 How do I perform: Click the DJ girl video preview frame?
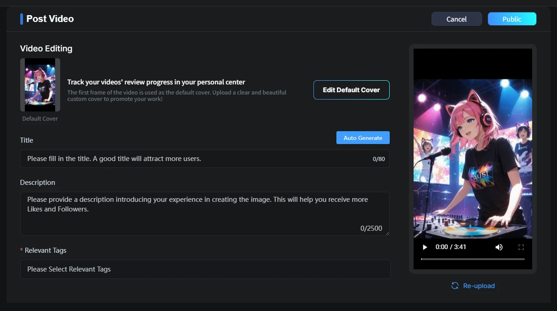(x=472, y=158)
